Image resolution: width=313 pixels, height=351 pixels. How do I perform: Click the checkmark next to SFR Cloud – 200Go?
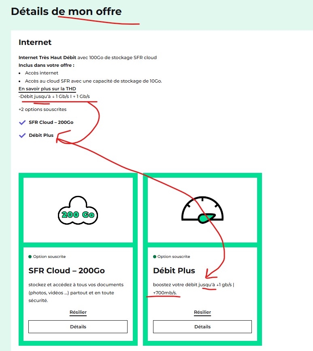click(x=22, y=122)
